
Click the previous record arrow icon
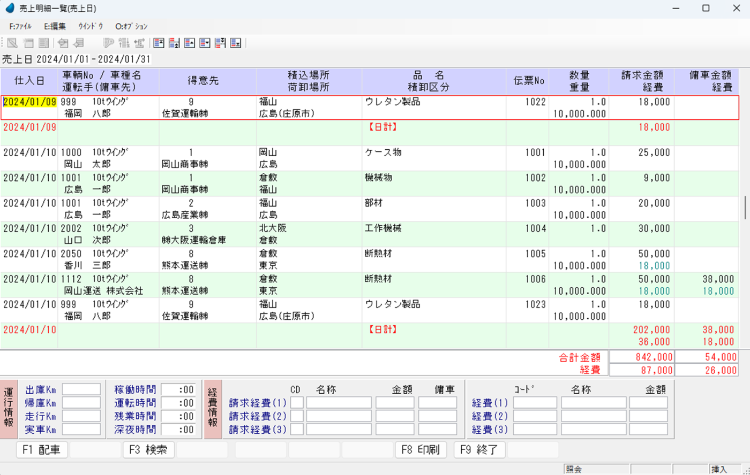[x=189, y=43]
